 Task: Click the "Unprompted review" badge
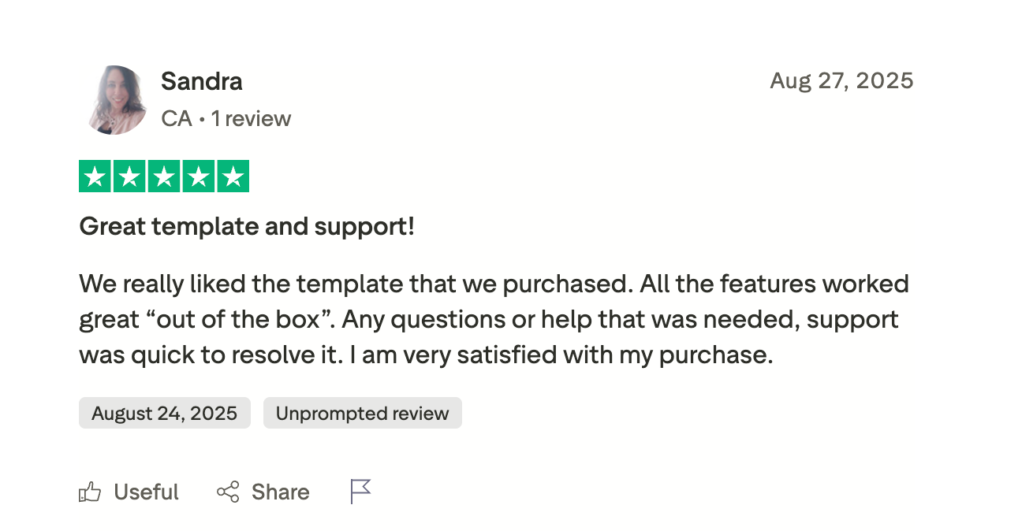click(362, 414)
